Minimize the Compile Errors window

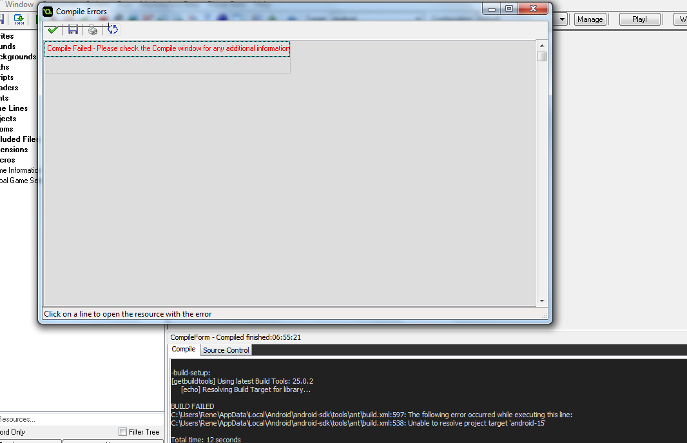click(494, 9)
